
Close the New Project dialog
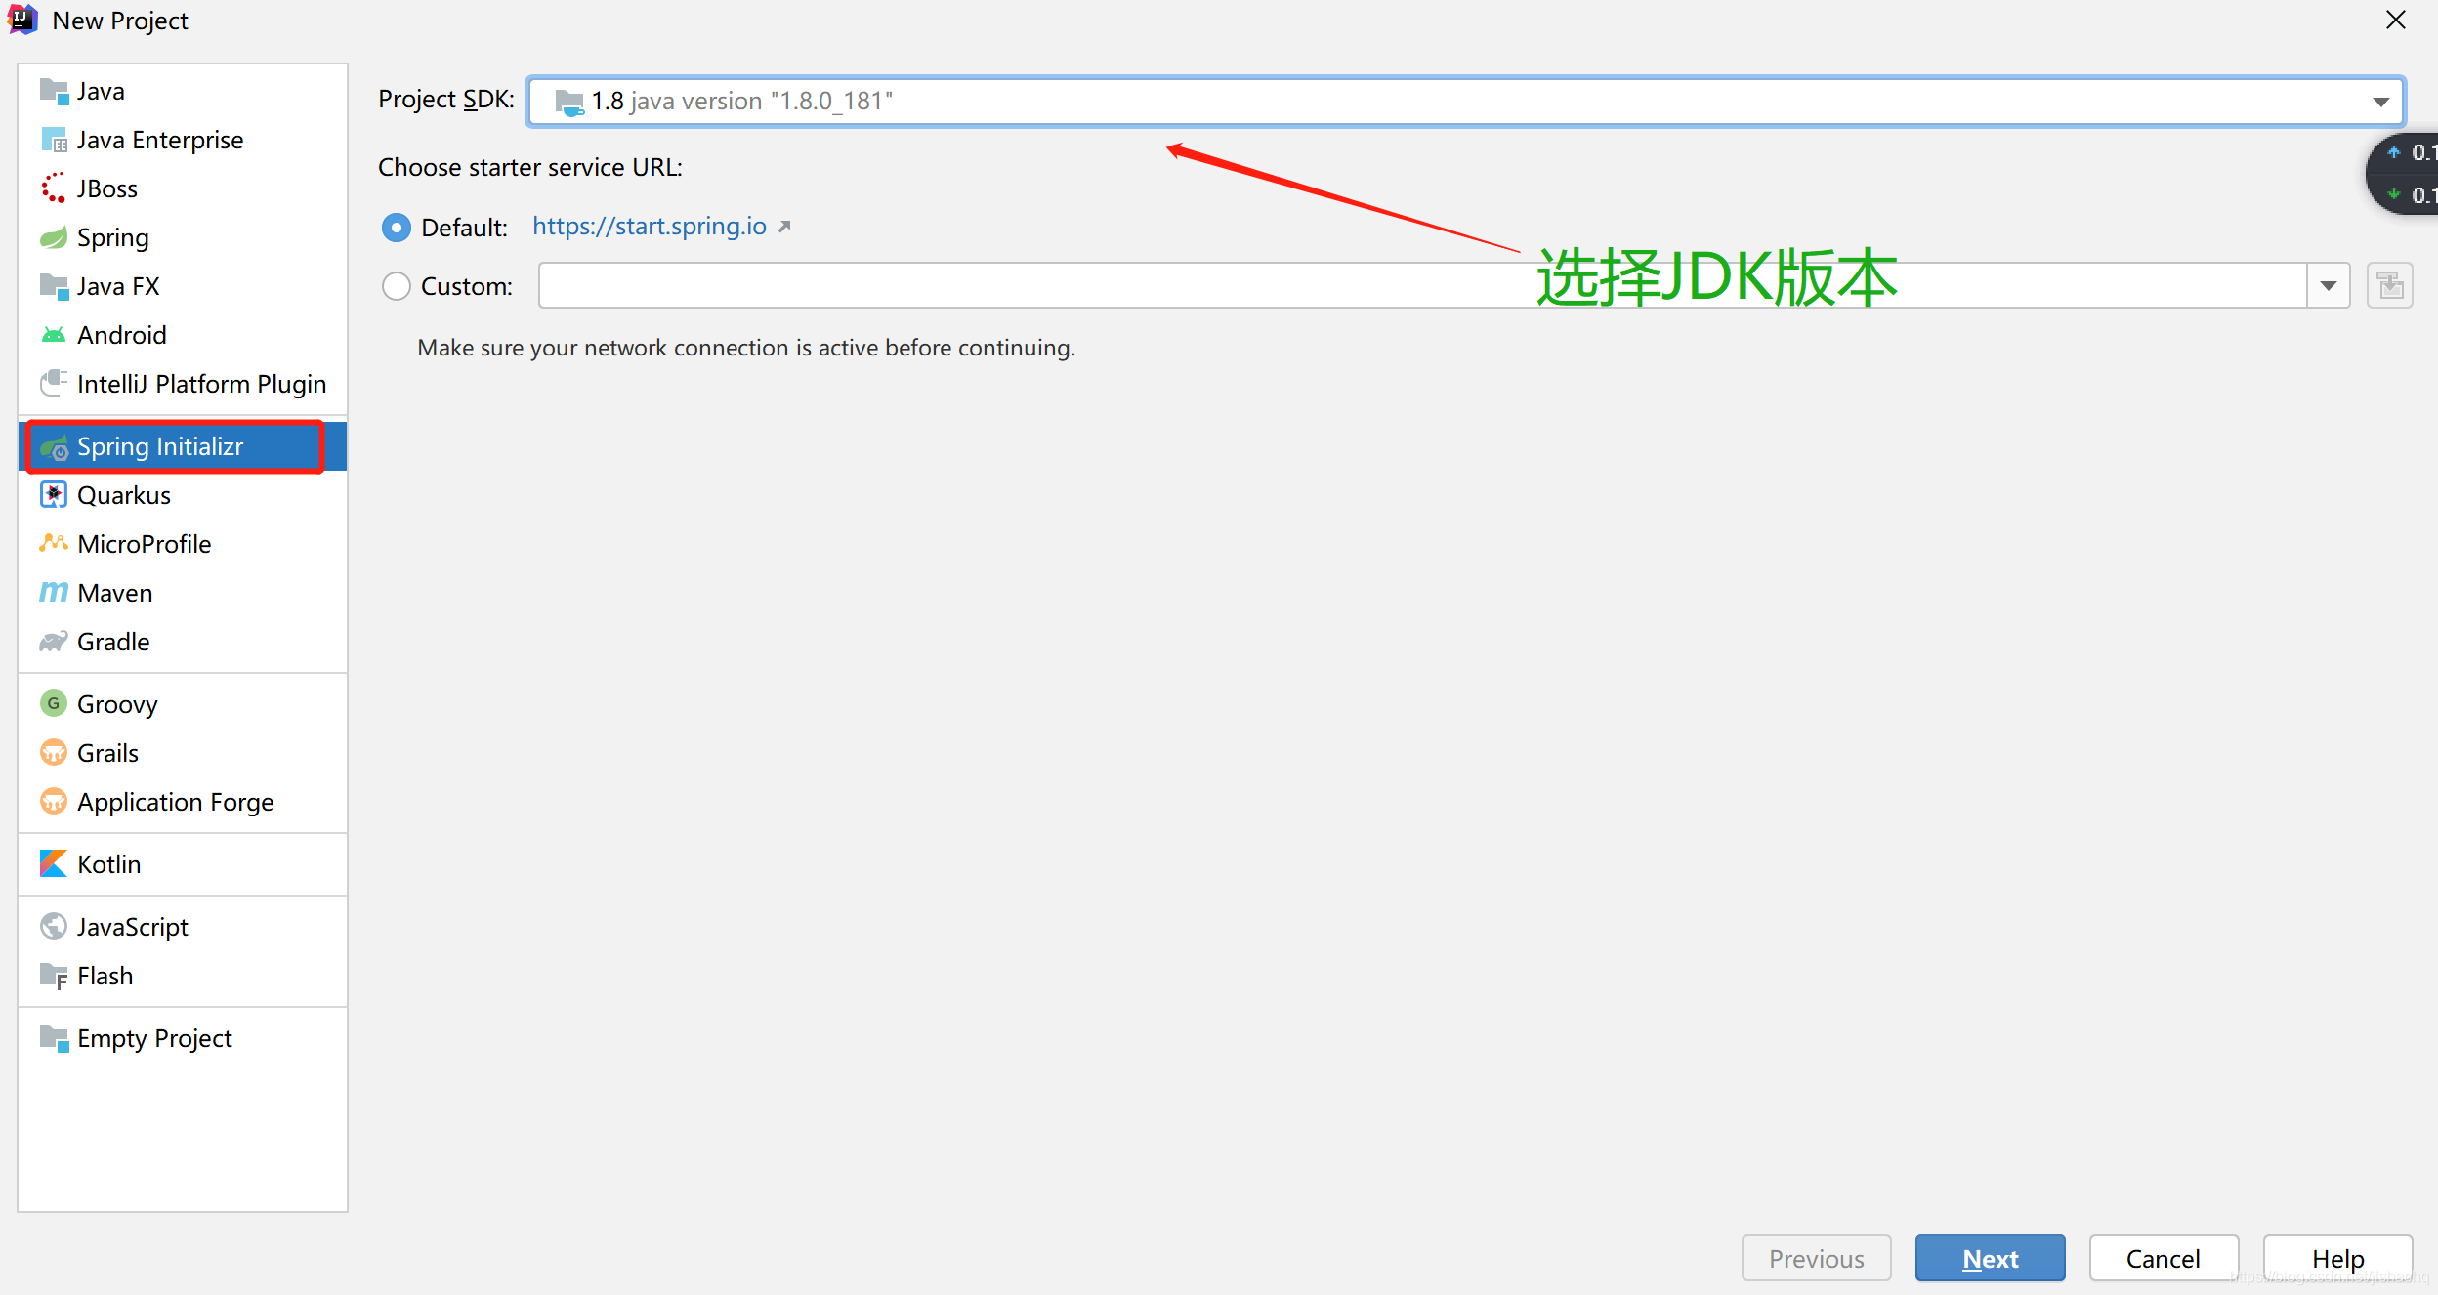(2396, 20)
